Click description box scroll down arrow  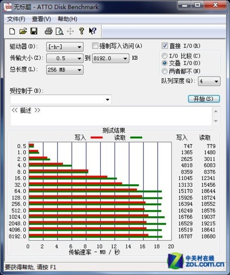click(216, 121)
